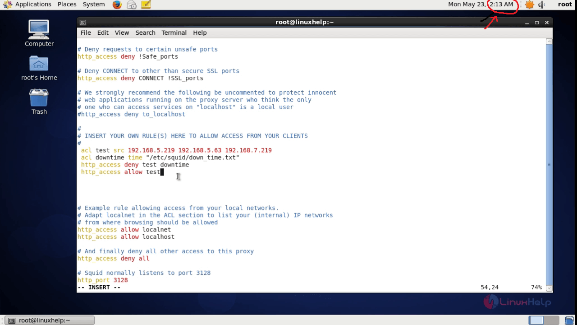
Task: Open the terminal Help menu
Action: point(200,32)
